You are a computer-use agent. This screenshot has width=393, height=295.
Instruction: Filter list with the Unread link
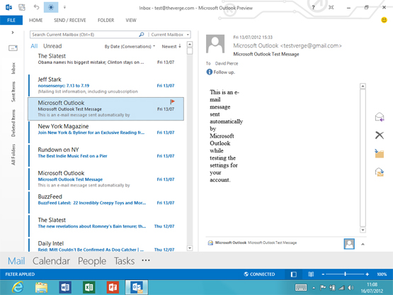click(52, 46)
